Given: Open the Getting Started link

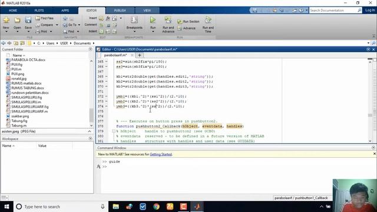Looking at the screenshot, I should [161, 154].
